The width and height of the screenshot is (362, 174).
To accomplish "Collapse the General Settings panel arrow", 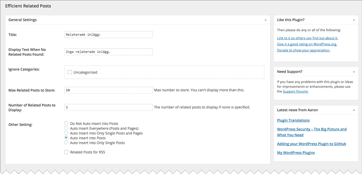I will coord(265,20).
